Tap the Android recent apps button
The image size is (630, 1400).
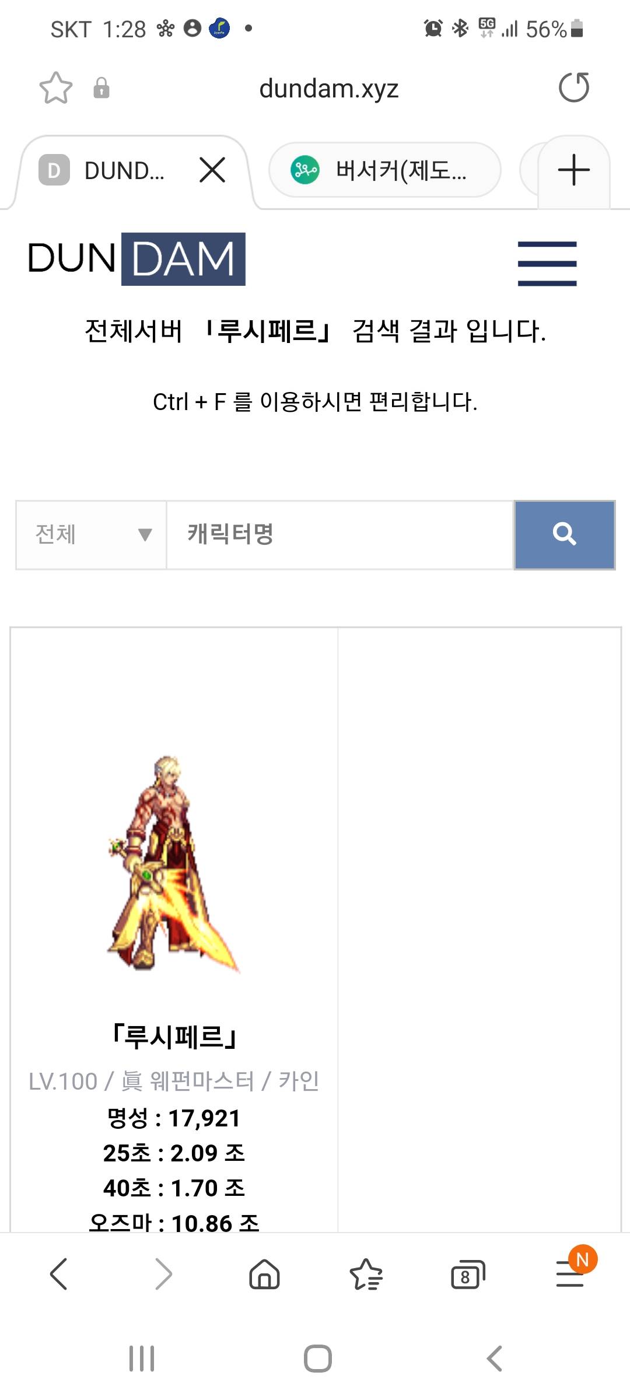pos(142,1359)
